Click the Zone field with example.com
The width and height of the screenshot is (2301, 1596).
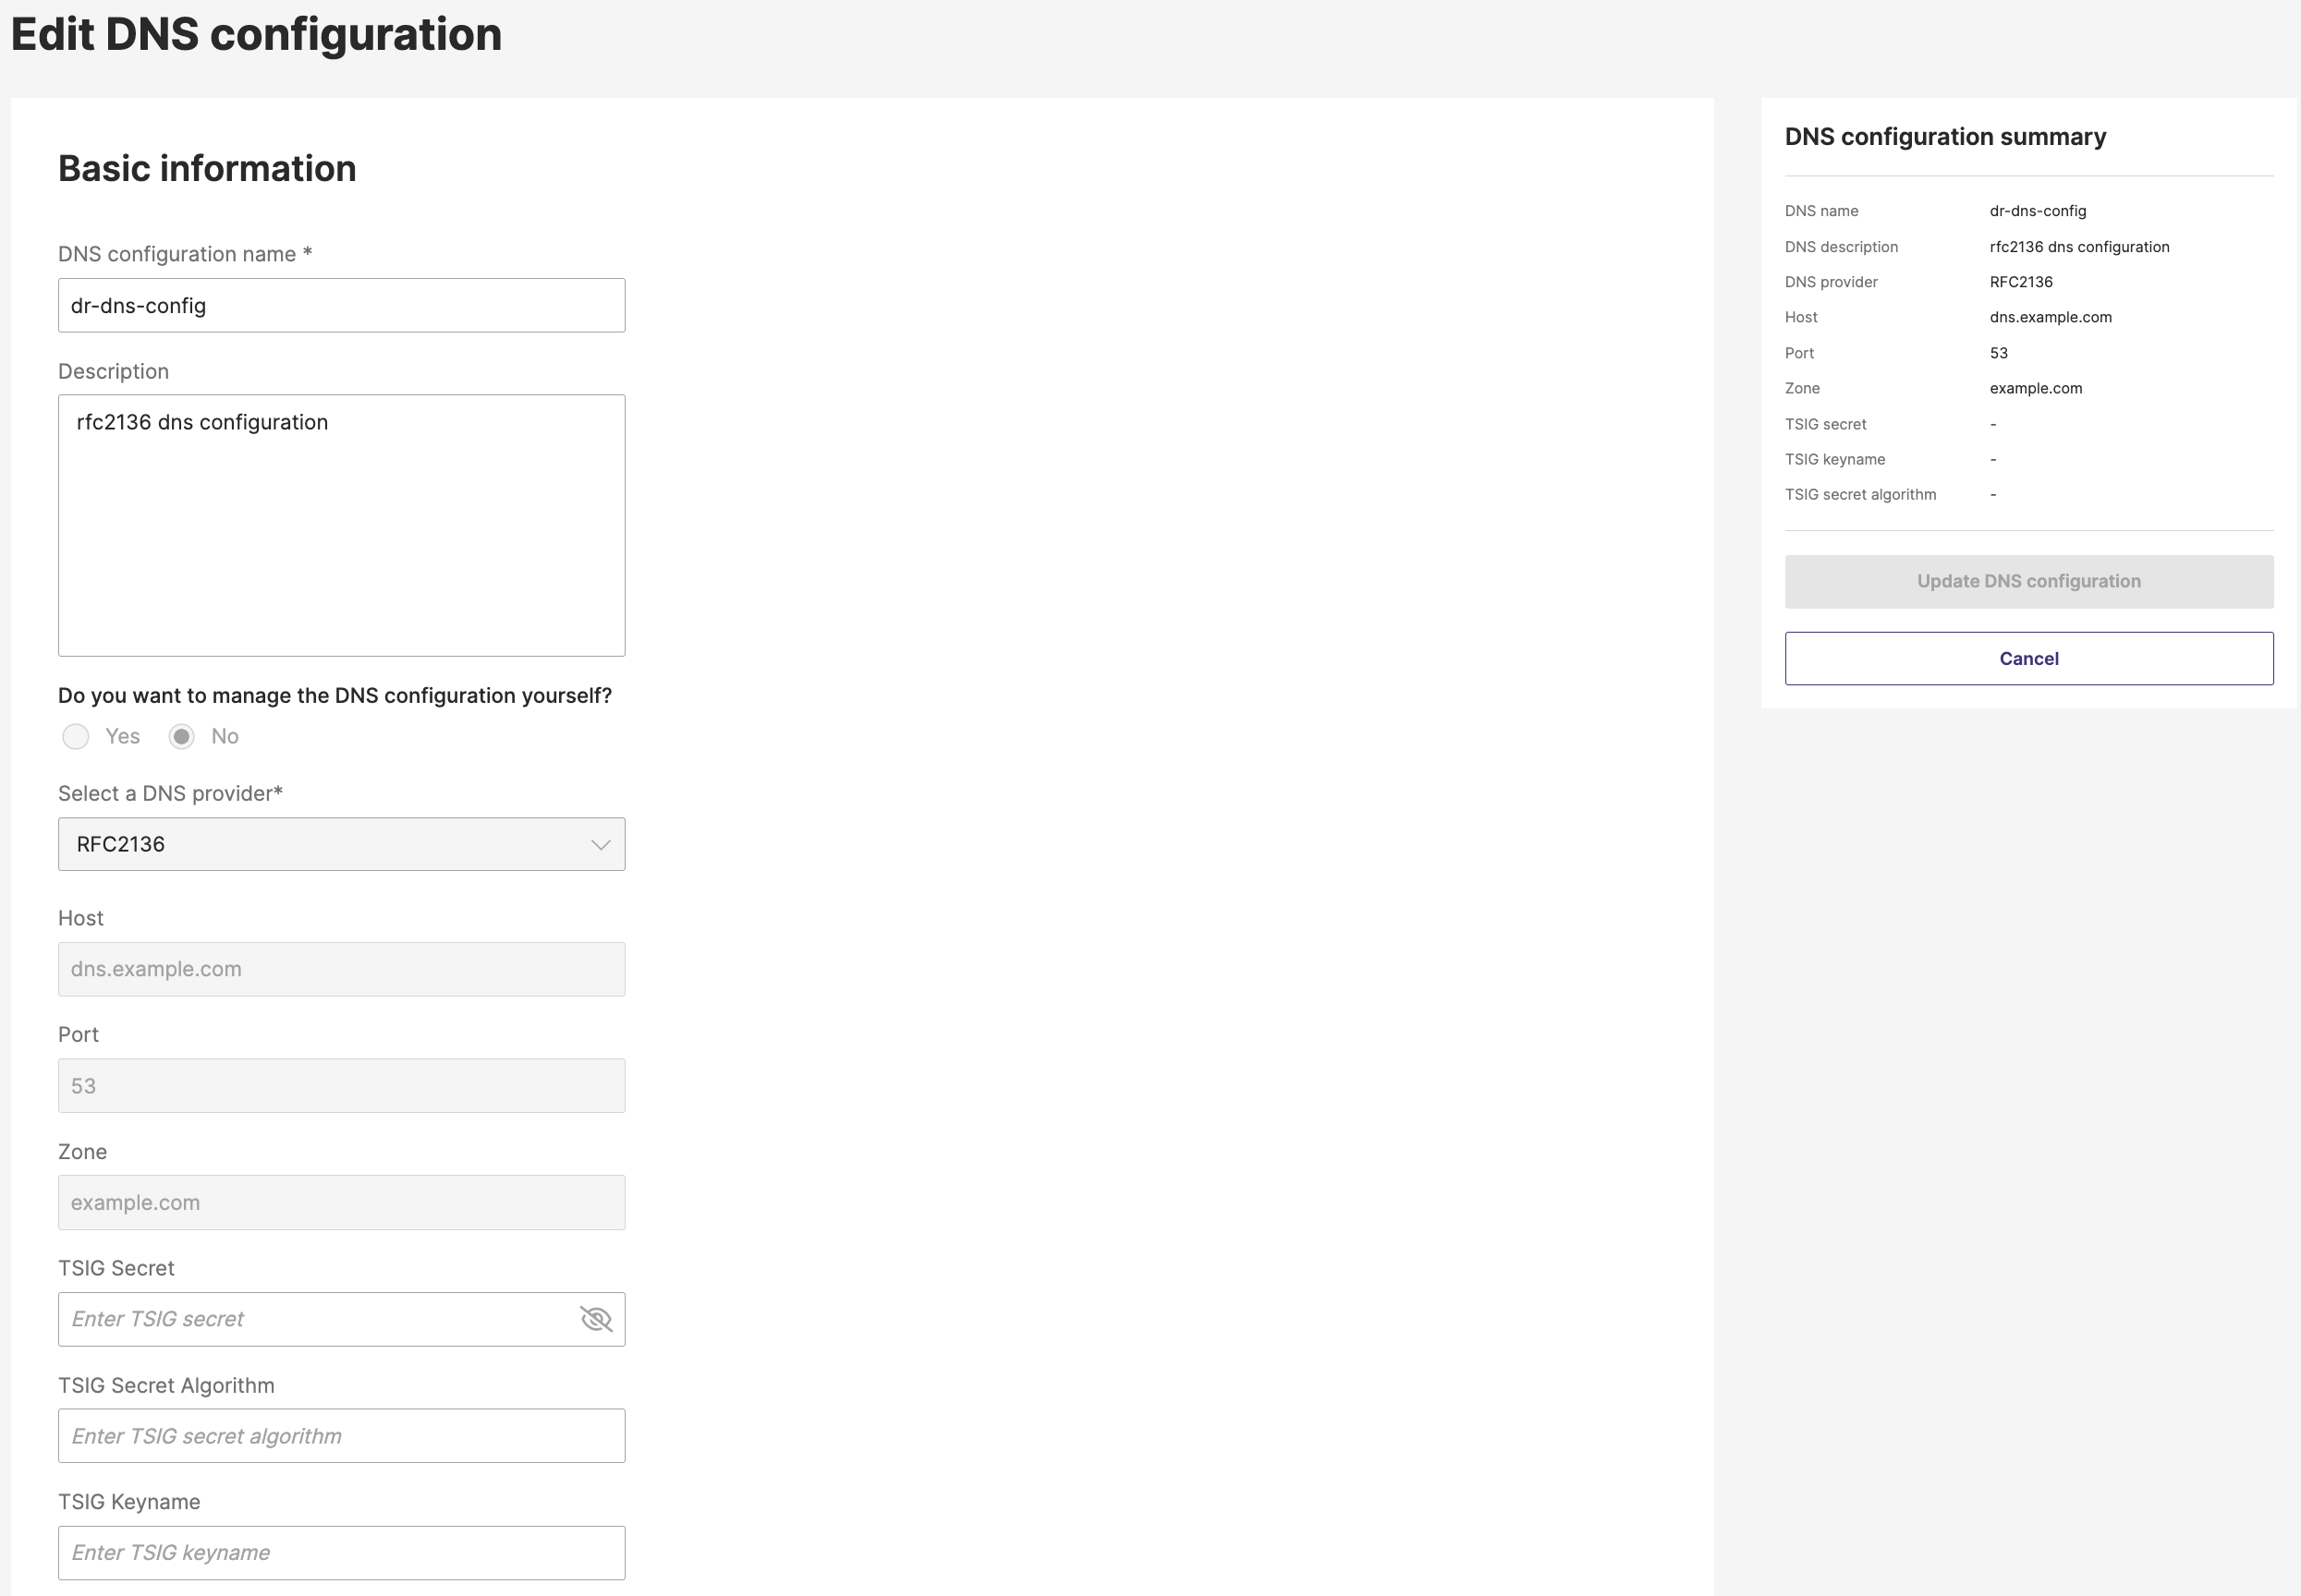click(340, 1203)
